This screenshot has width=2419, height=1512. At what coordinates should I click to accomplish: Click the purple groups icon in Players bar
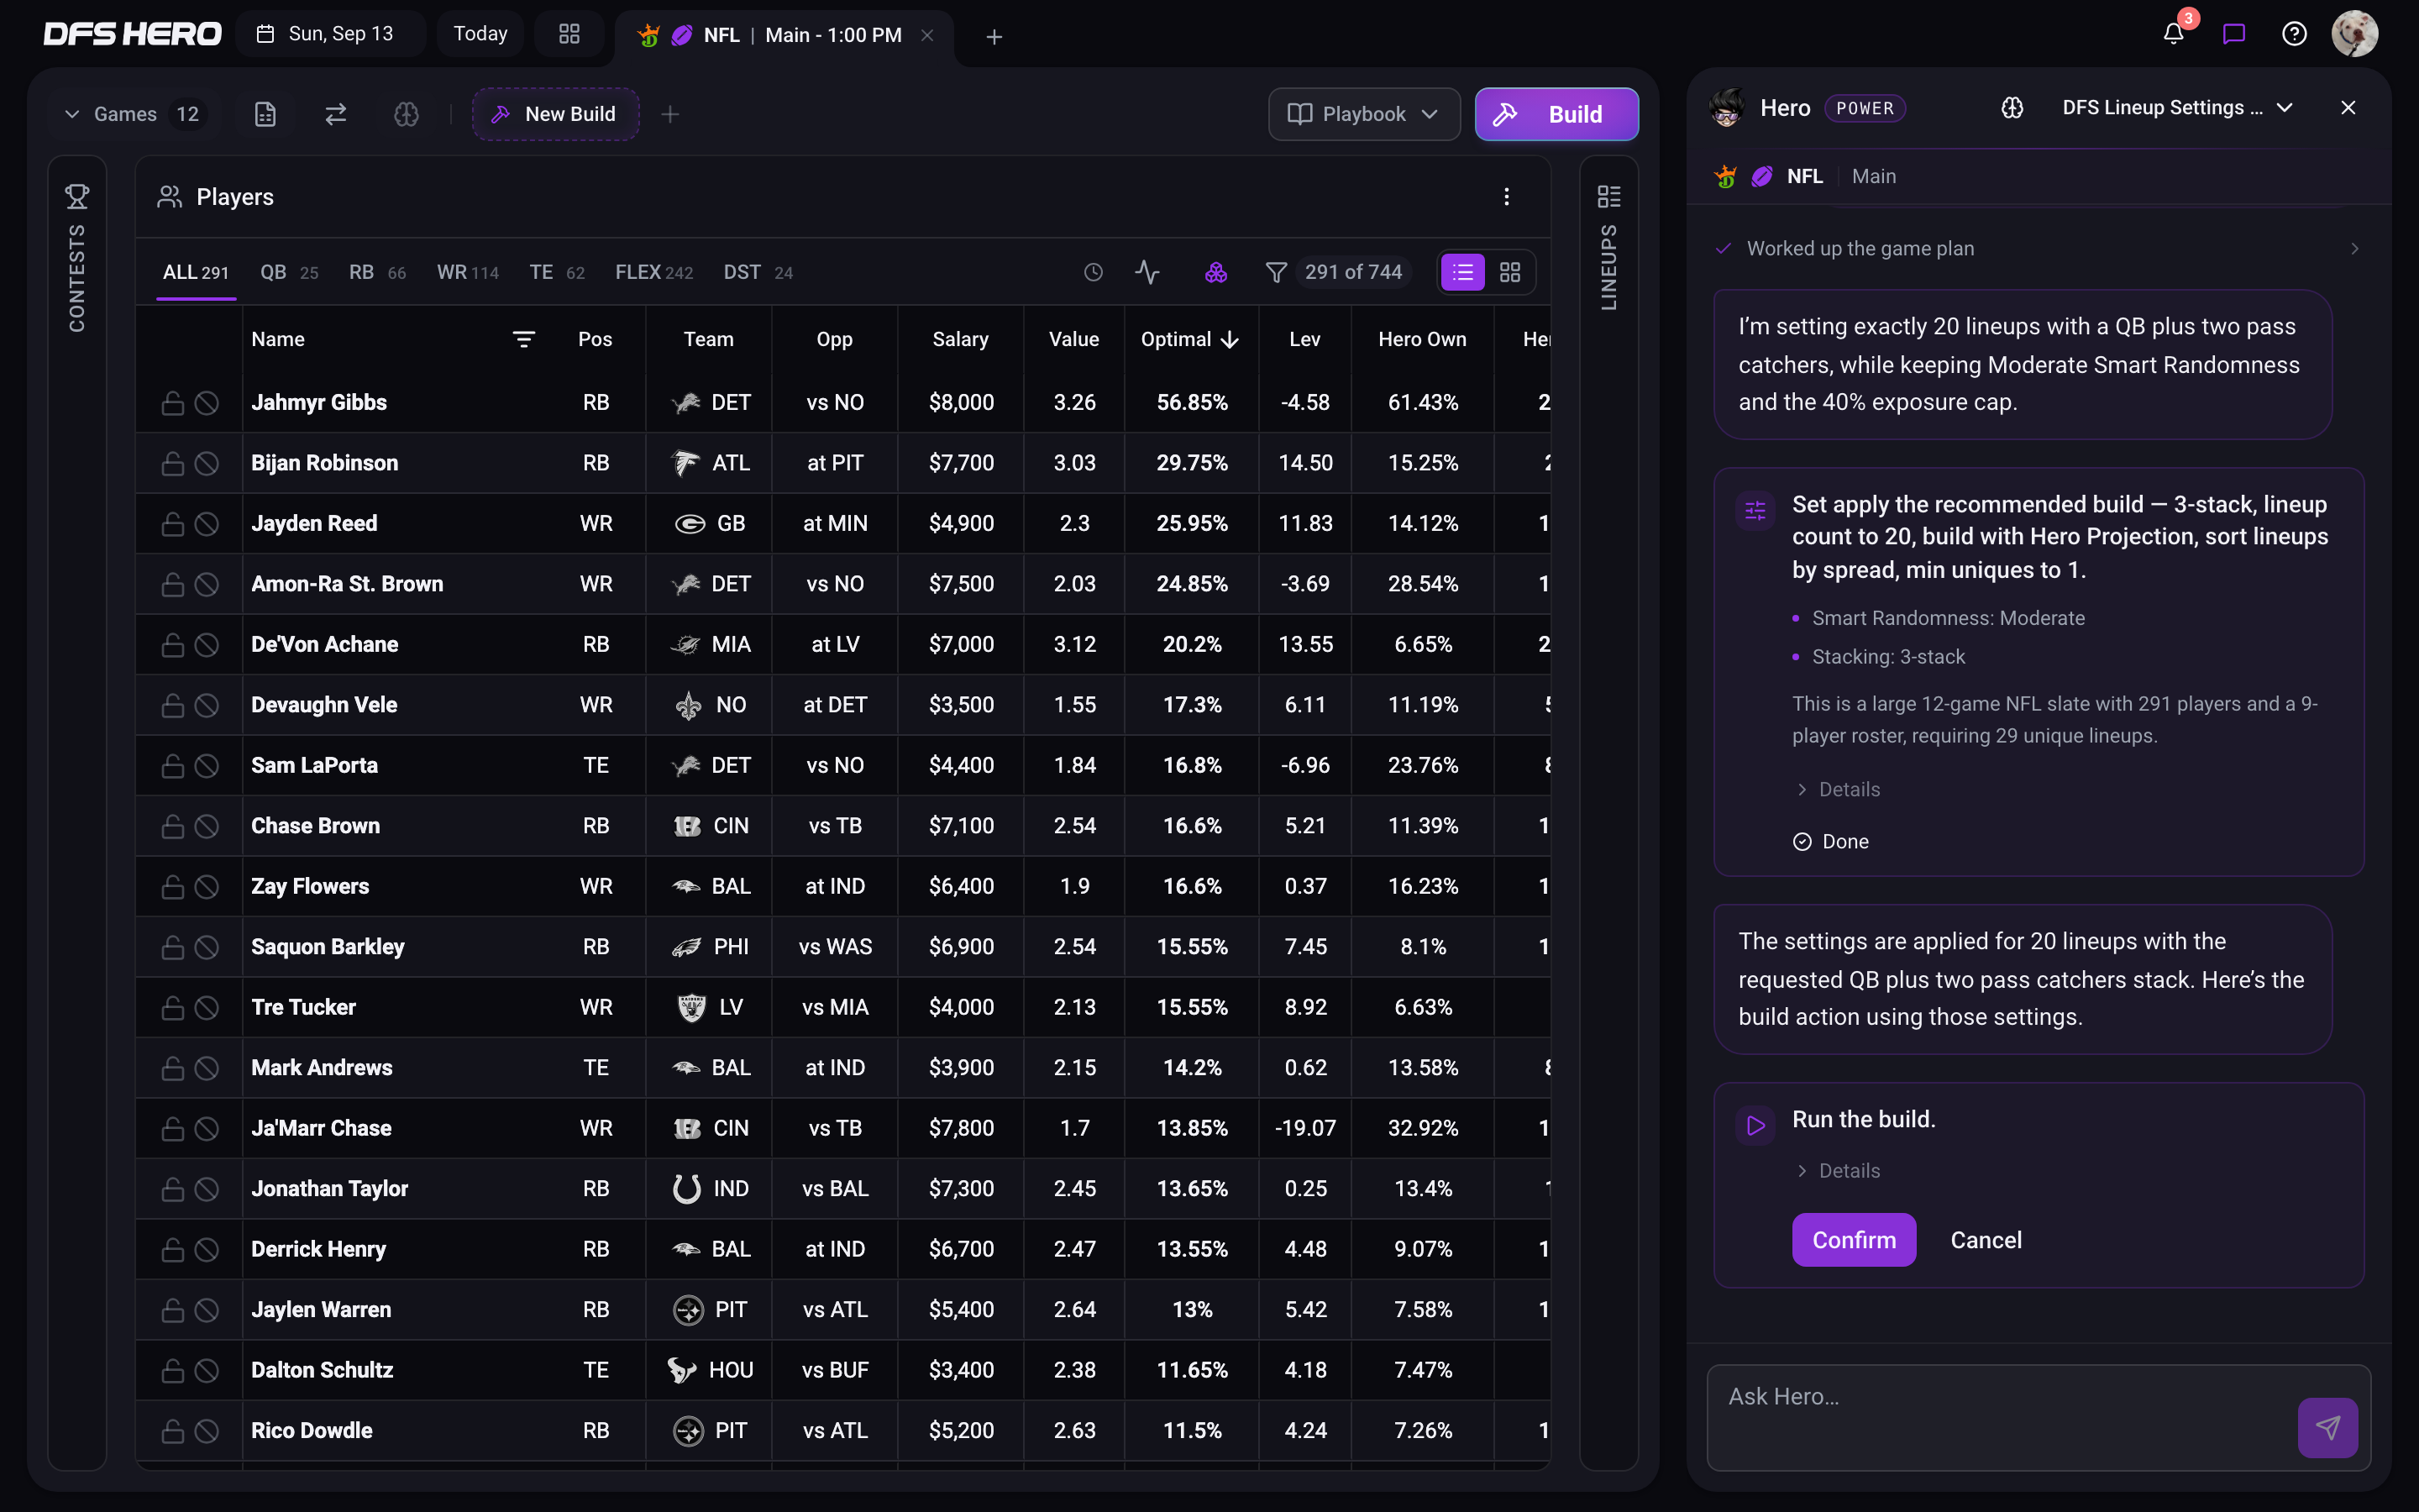click(x=1215, y=272)
